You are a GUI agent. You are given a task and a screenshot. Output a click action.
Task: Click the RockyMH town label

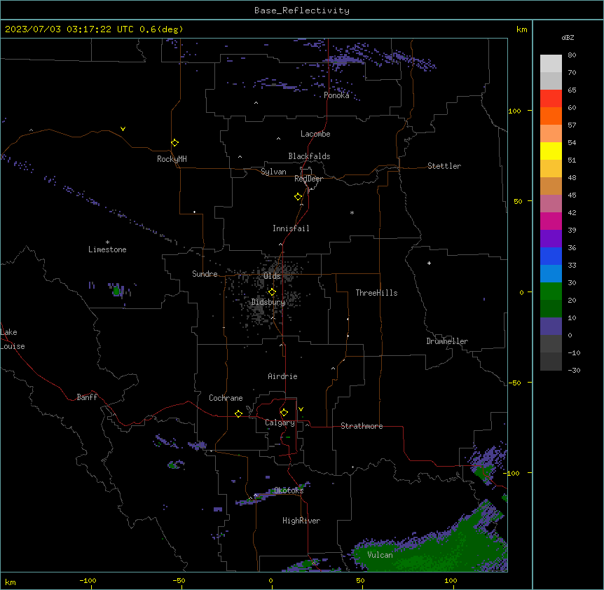[172, 159]
